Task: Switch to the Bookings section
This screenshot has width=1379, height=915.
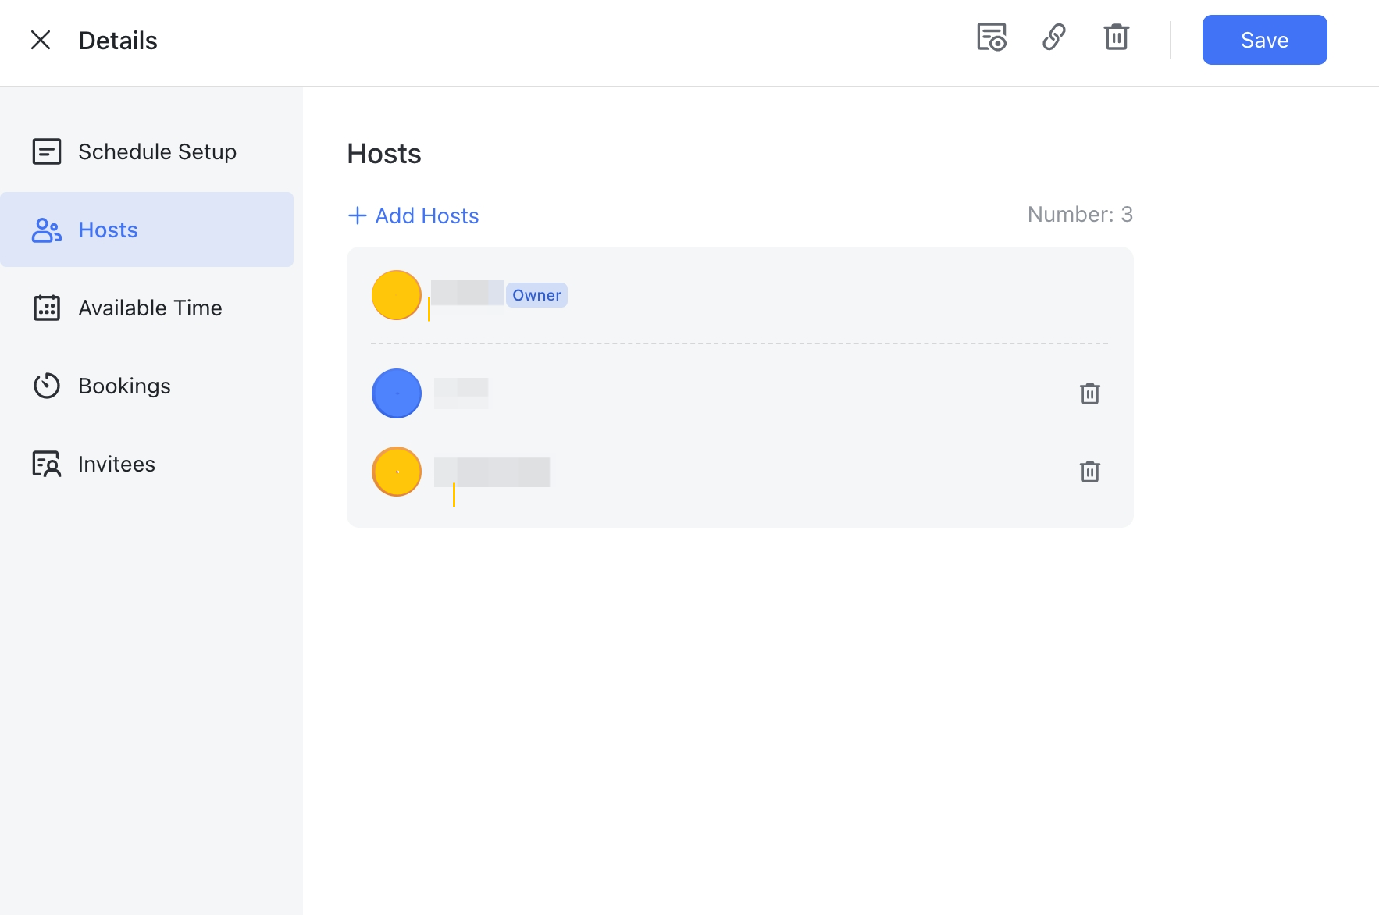Action: pos(124,385)
